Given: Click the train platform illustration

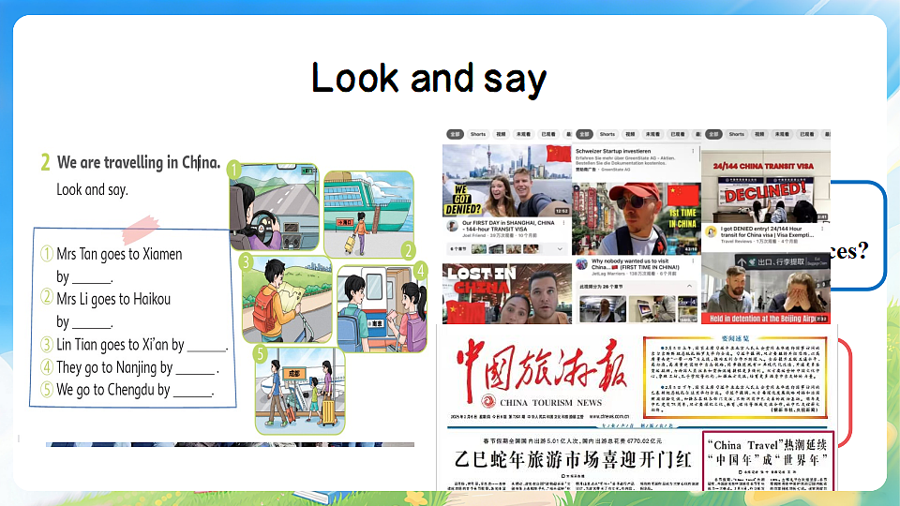Looking at the screenshot, I should click(382, 308).
